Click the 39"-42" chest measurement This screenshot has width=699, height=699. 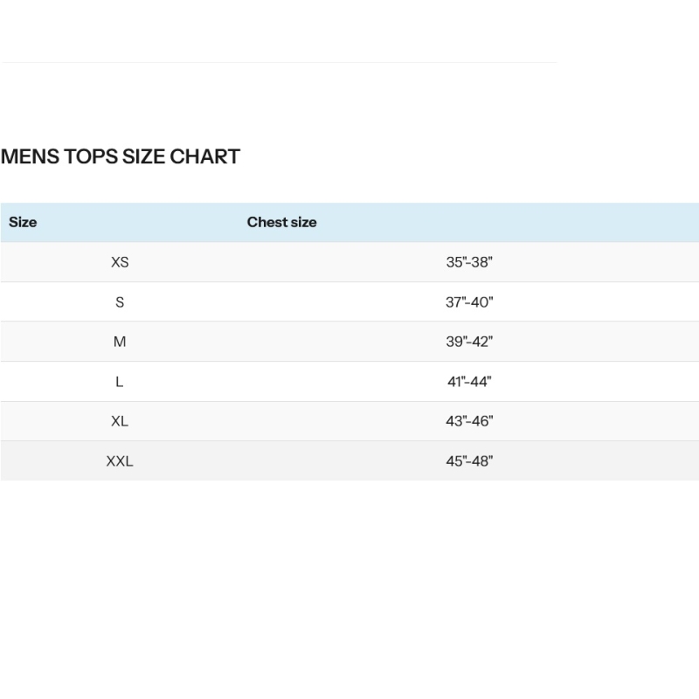[x=469, y=342]
